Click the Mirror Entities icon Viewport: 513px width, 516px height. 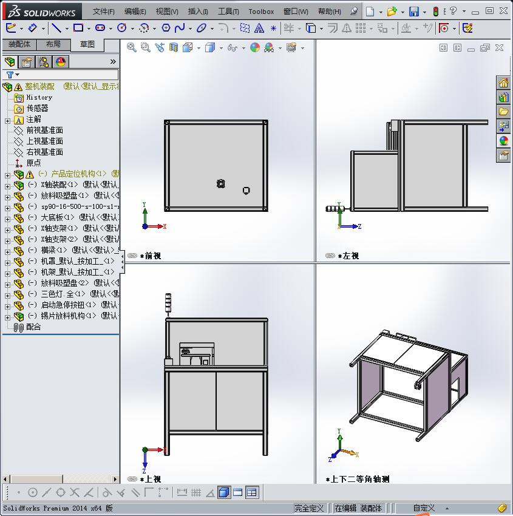pos(347,29)
